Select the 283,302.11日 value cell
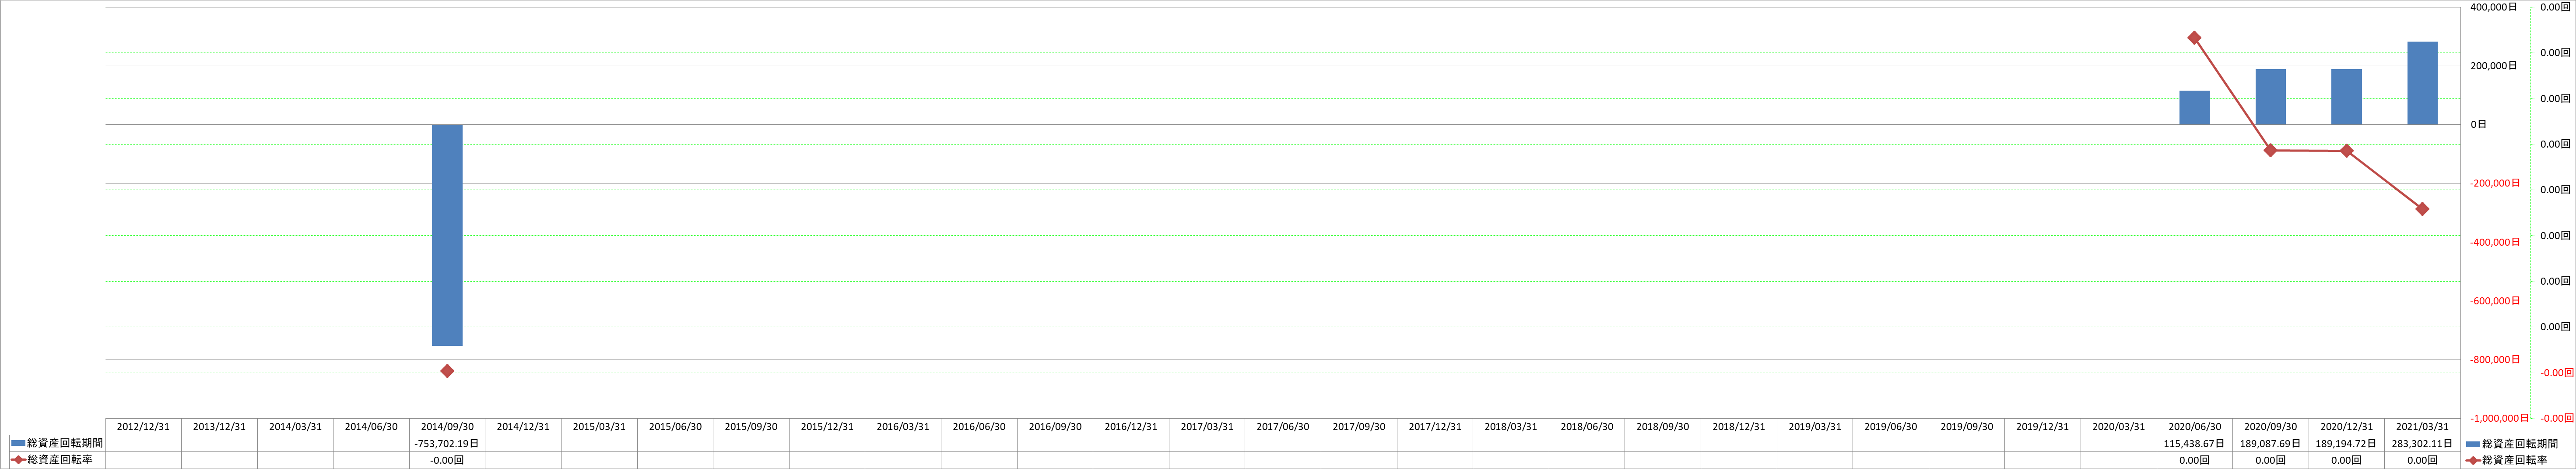Viewport: 2576px width, 469px height. [2422, 443]
